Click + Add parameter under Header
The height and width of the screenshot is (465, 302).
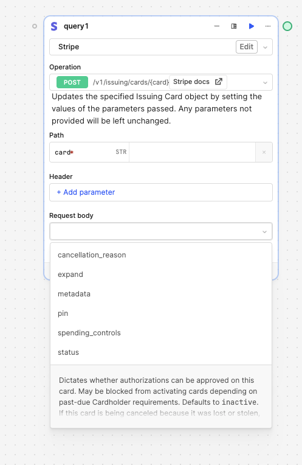[x=86, y=192]
